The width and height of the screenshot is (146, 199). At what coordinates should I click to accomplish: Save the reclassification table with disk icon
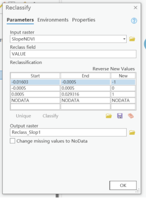point(120,116)
